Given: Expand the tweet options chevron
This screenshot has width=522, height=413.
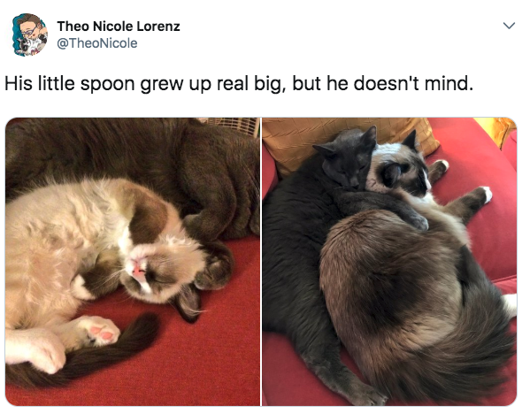Looking at the screenshot, I should [509, 26].
